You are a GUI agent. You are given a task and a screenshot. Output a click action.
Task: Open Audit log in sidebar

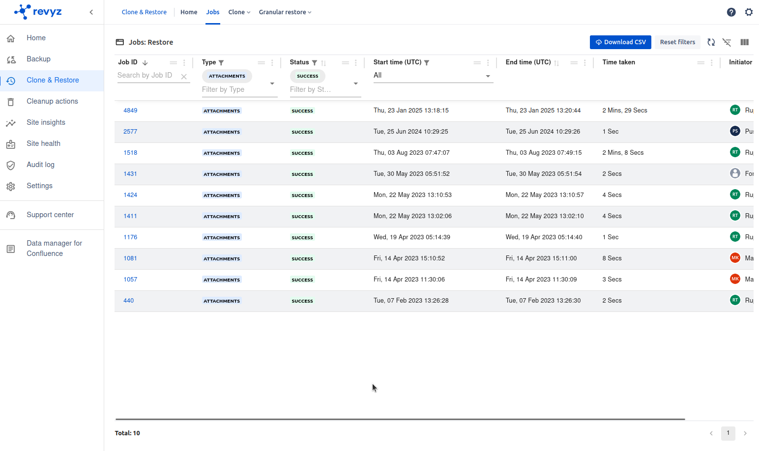(40, 165)
